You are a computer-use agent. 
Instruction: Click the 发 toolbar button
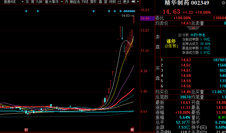click(x=27, y=2)
